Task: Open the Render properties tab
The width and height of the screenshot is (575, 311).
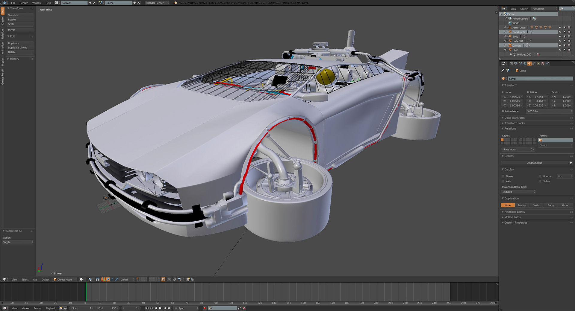Action: tap(512, 63)
